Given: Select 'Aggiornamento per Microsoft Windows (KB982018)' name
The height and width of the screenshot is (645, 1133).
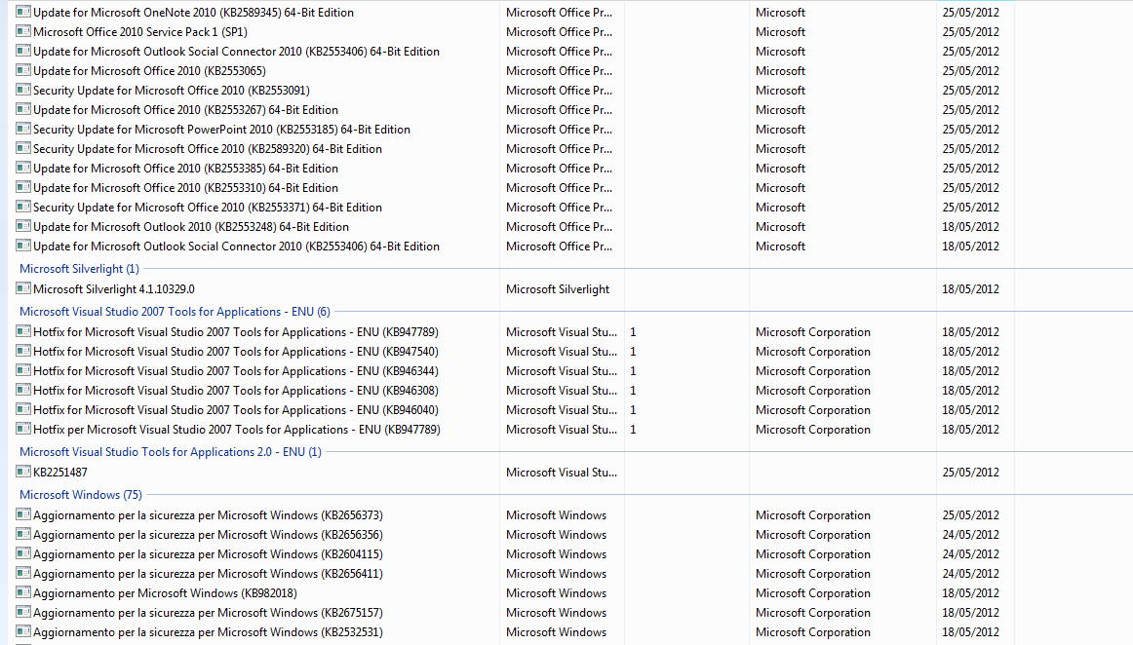Looking at the screenshot, I should (165, 593).
